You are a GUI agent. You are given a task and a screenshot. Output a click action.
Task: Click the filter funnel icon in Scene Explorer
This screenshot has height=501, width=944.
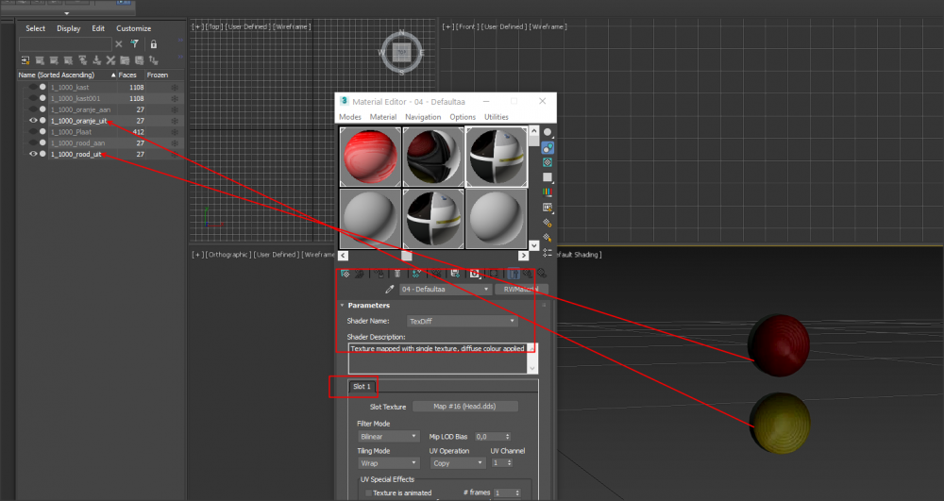(x=134, y=44)
